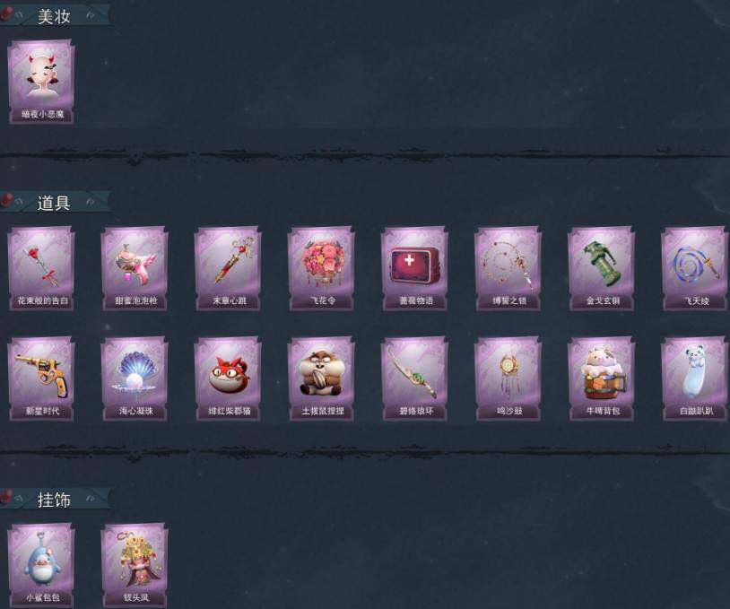Open the 飞花令 flower ball item
The height and width of the screenshot is (609, 730).
click(x=322, y=269)
